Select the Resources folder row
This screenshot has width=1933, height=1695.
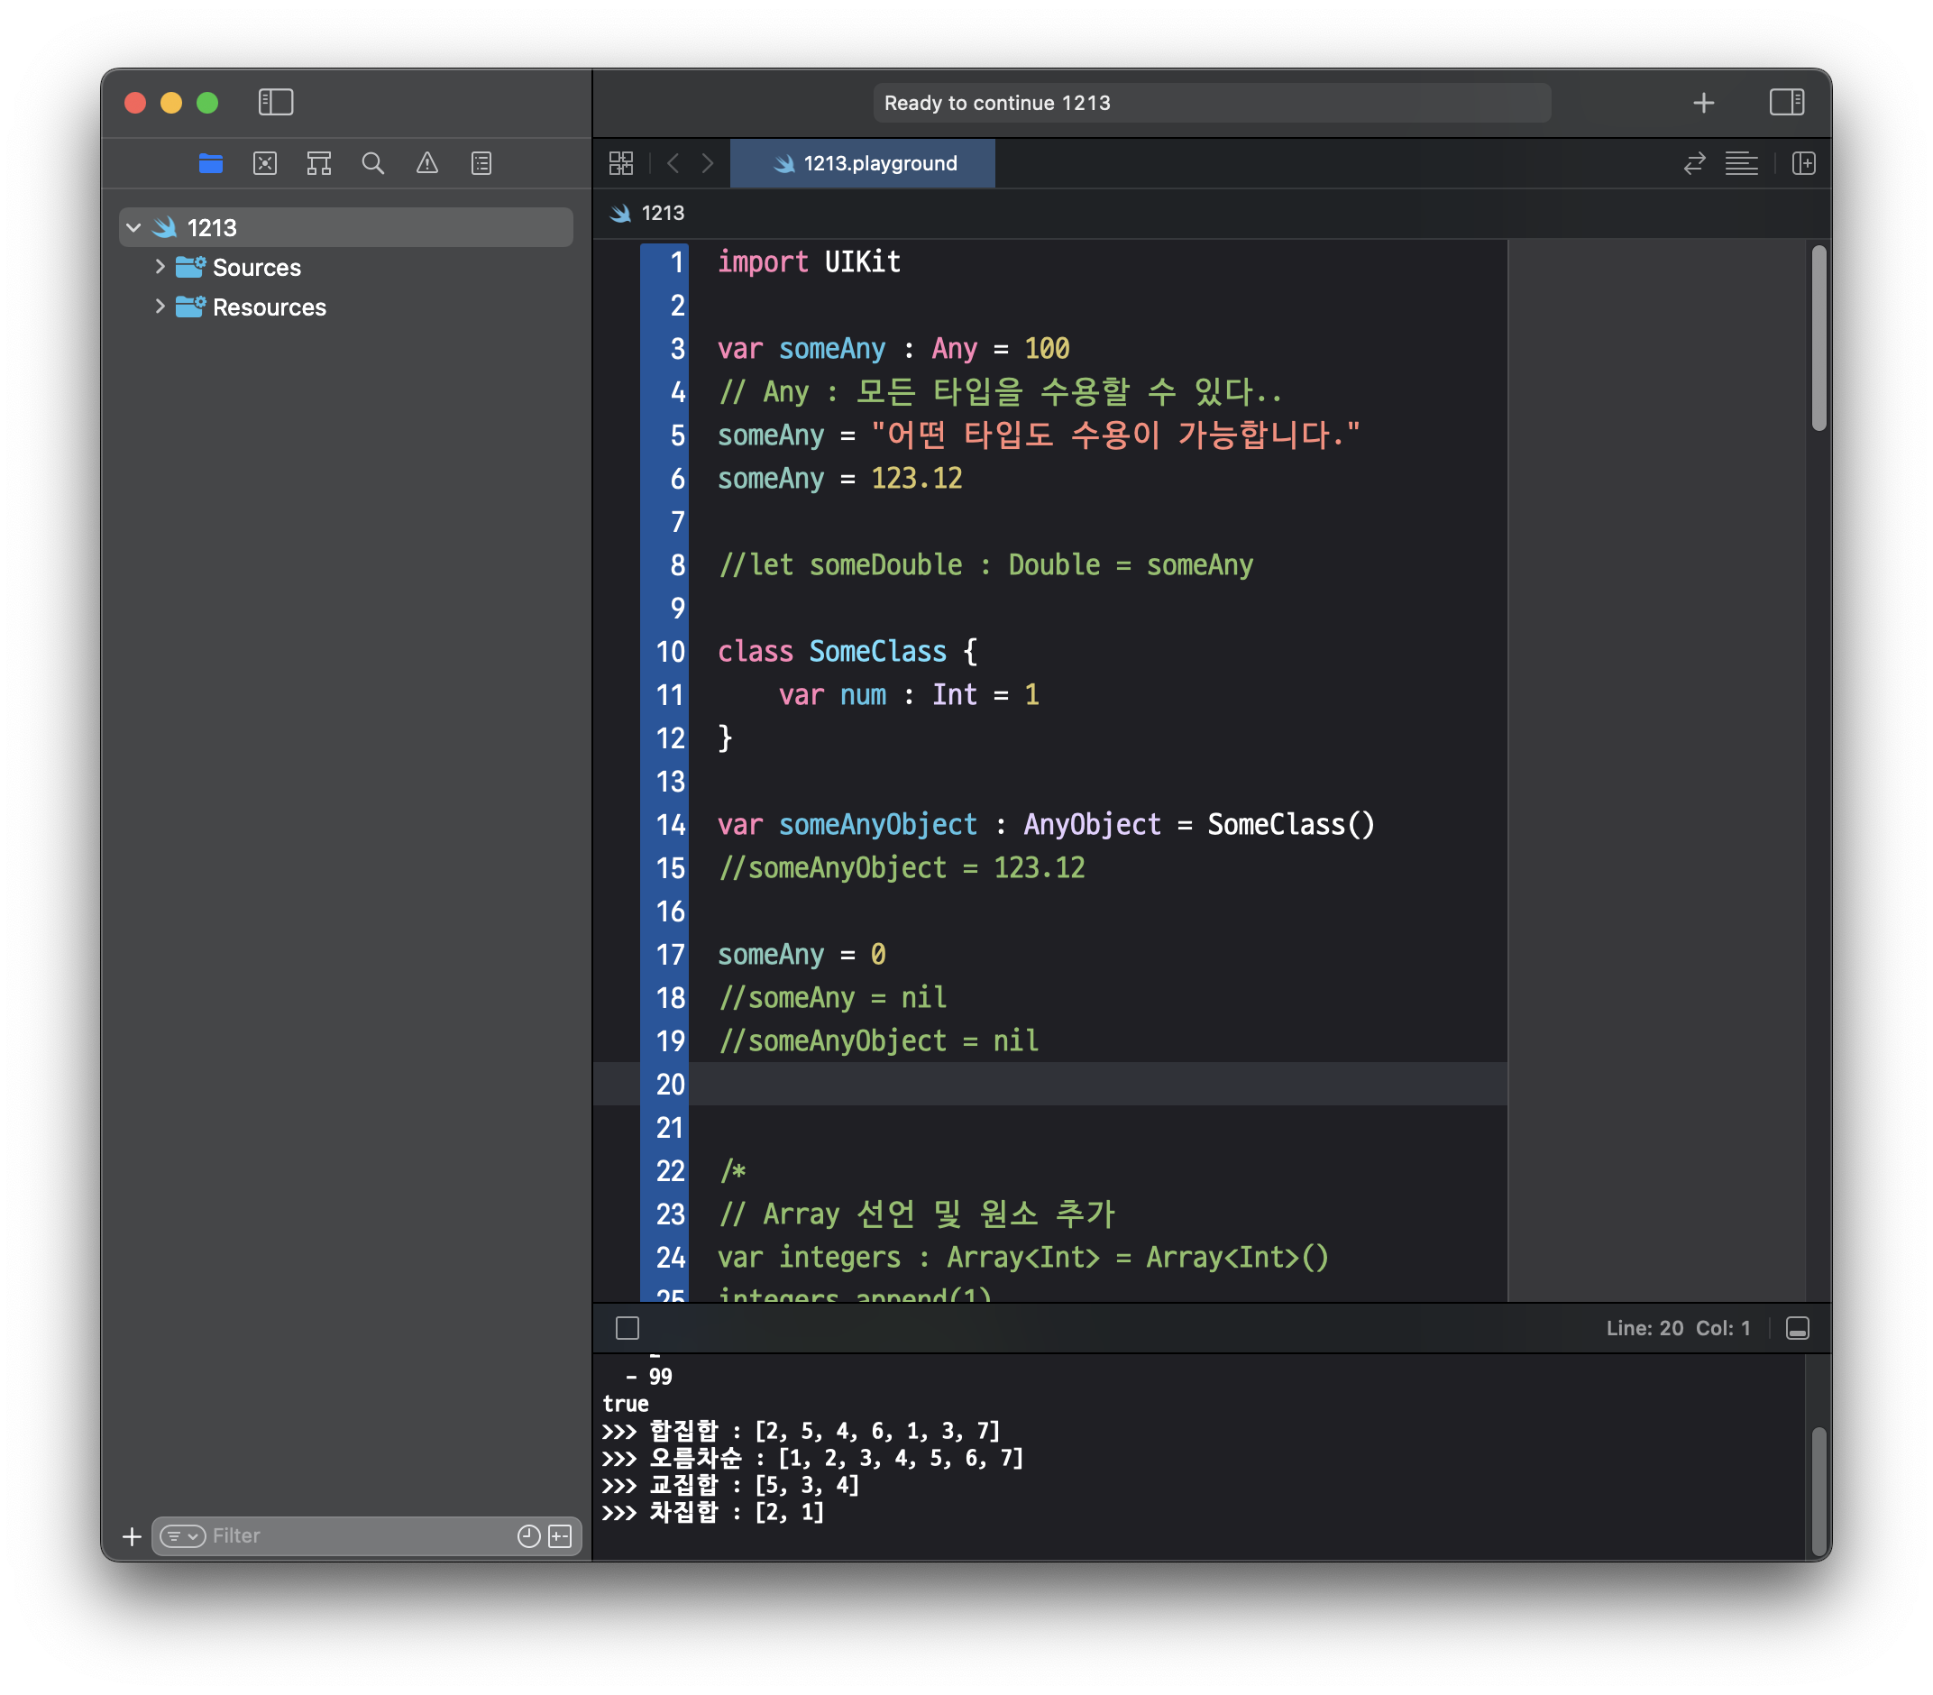[346, 307]
